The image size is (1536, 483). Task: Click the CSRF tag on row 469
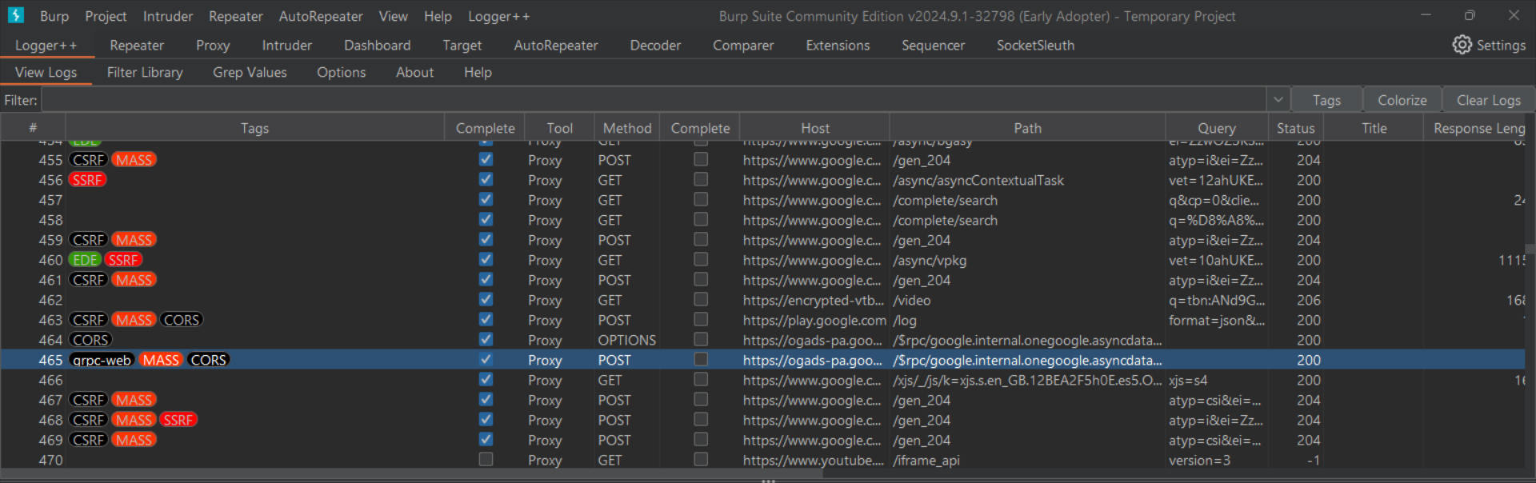[88, 440]
